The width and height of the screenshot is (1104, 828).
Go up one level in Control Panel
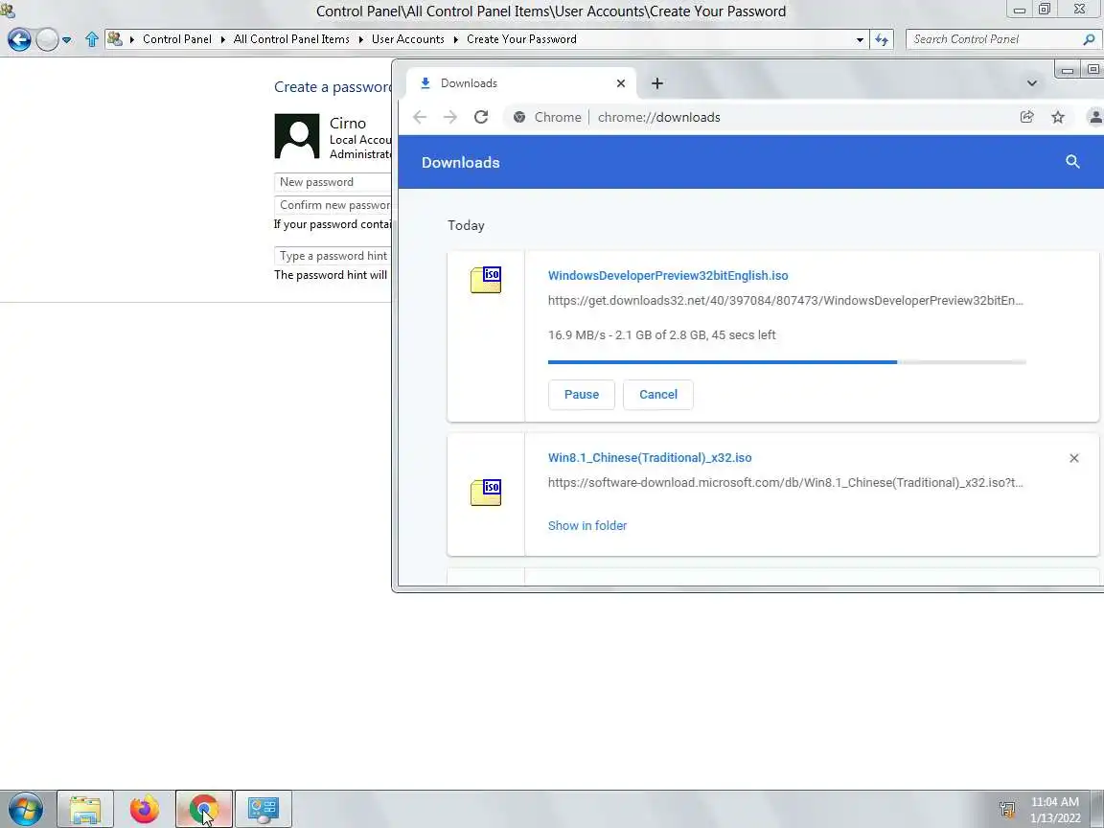(92, 39)
